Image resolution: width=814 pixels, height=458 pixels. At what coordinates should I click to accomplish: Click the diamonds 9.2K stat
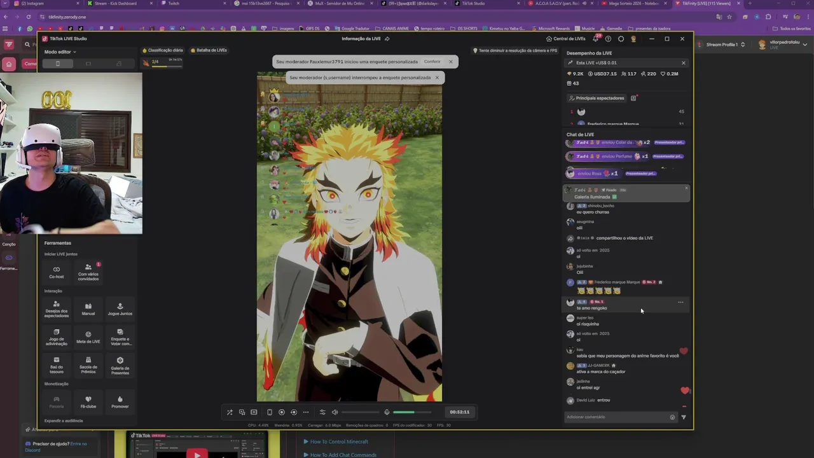(576, 74)
